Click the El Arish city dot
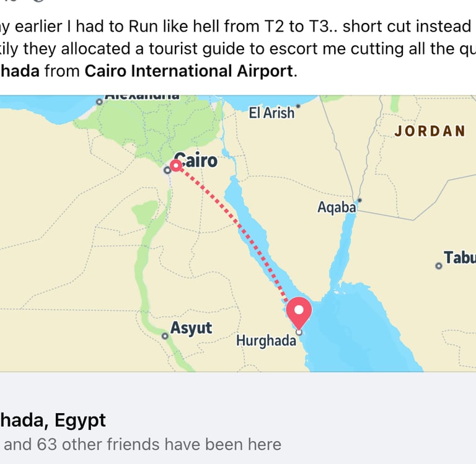The image size is (476, 464). click(x=298, y=105)
